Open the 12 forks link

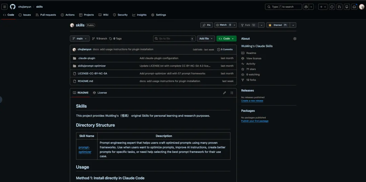(249, 80)
